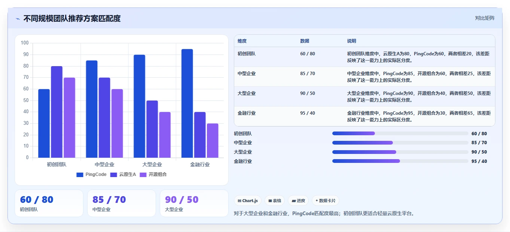Image resolution: width=510 pixels, height=232 pixels.
Task: Click the 开源组合 bar for 金融行业
Action: [x=213, y=140]
